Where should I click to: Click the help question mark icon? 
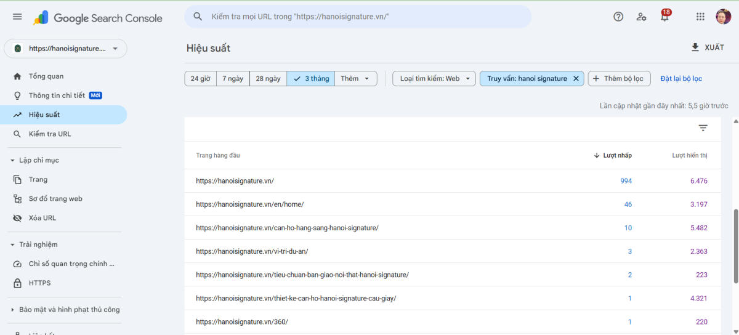(618, 17)
